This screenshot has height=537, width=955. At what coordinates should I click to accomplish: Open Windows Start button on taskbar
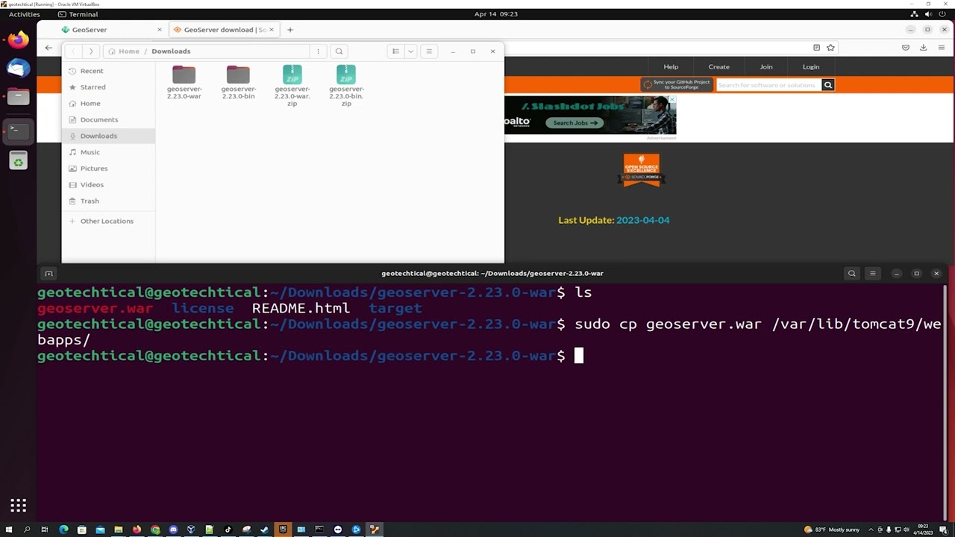point(9,530)
